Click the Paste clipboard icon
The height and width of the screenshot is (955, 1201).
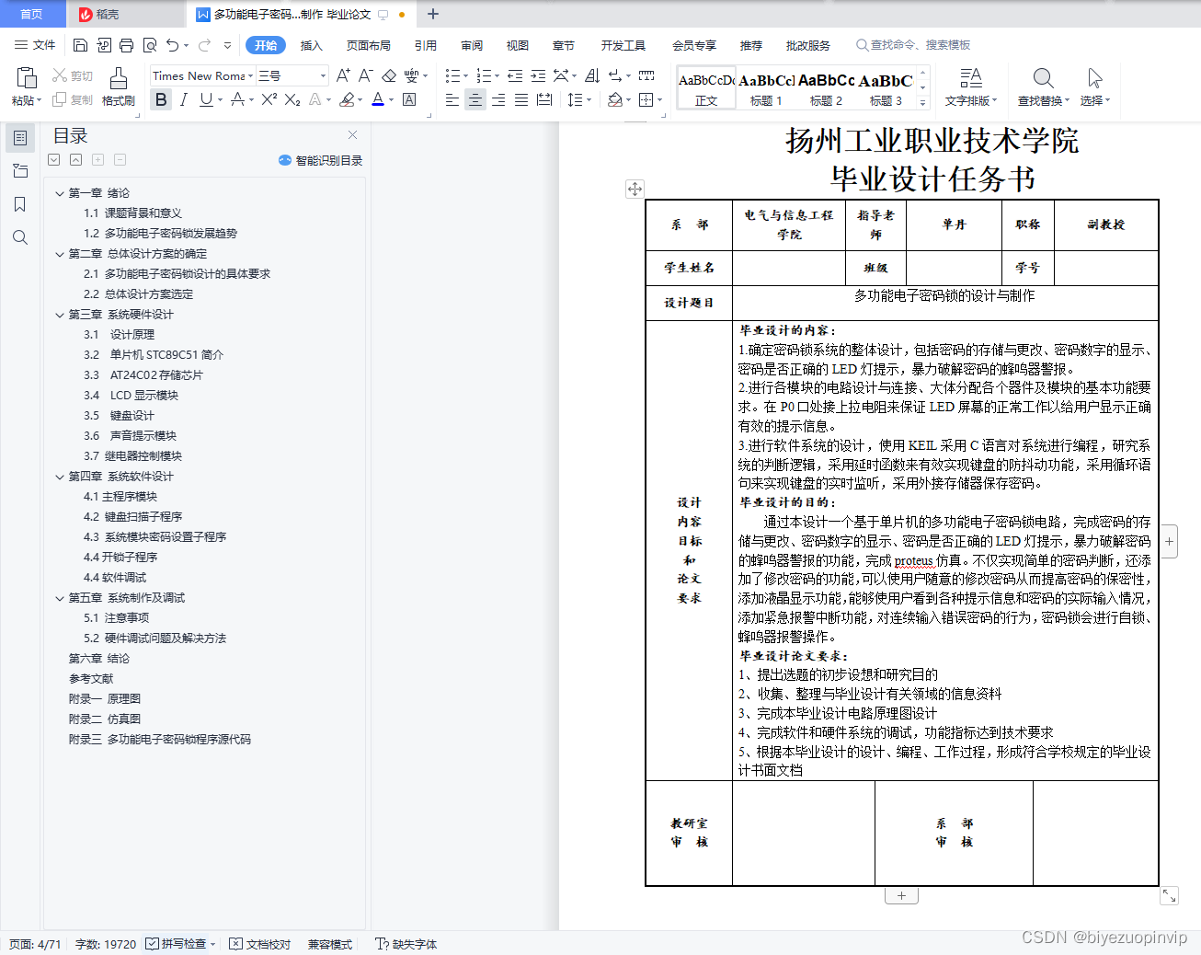point(27,78)
